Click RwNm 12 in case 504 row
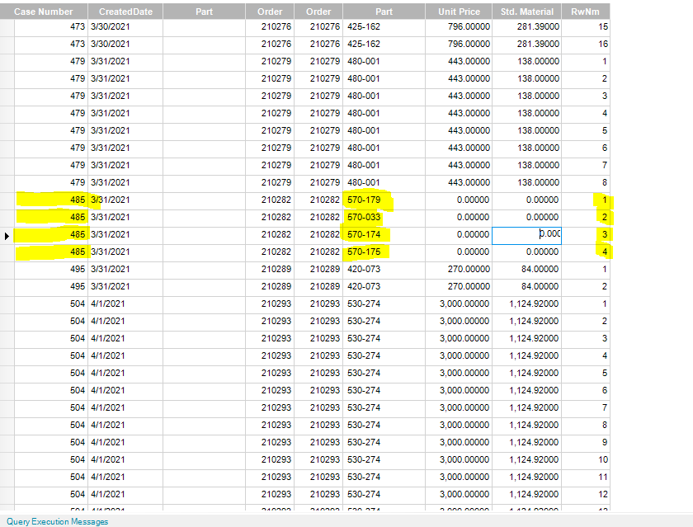The height and width of the screenshot is (527, 693). click(586, 494)
